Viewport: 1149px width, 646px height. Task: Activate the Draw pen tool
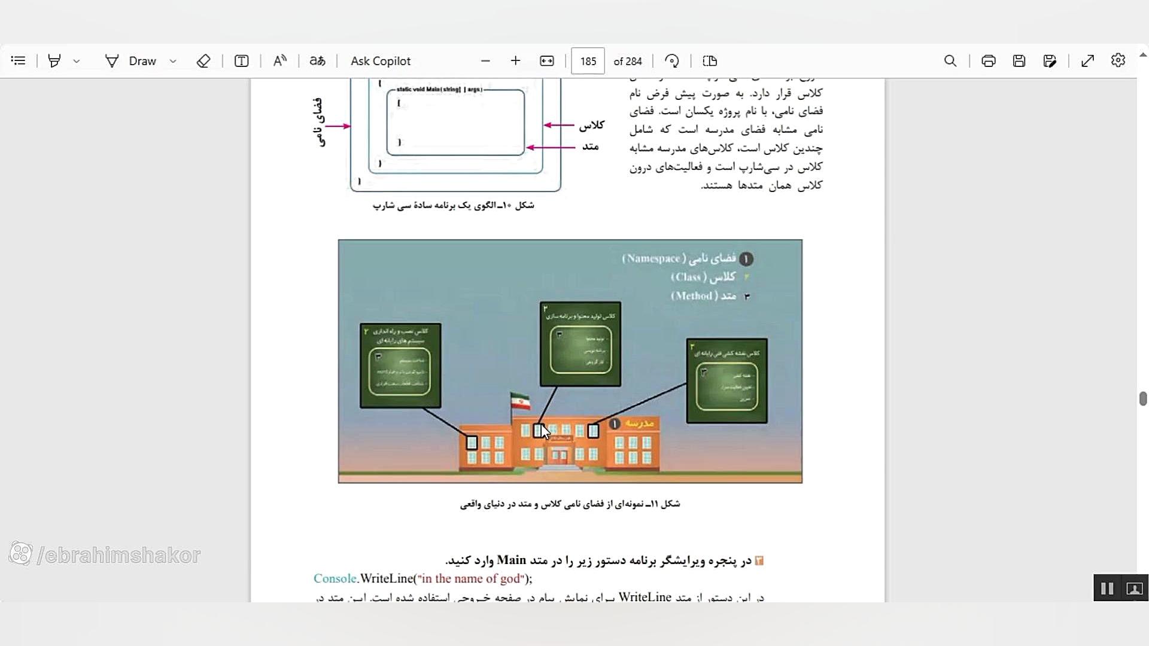130,61
